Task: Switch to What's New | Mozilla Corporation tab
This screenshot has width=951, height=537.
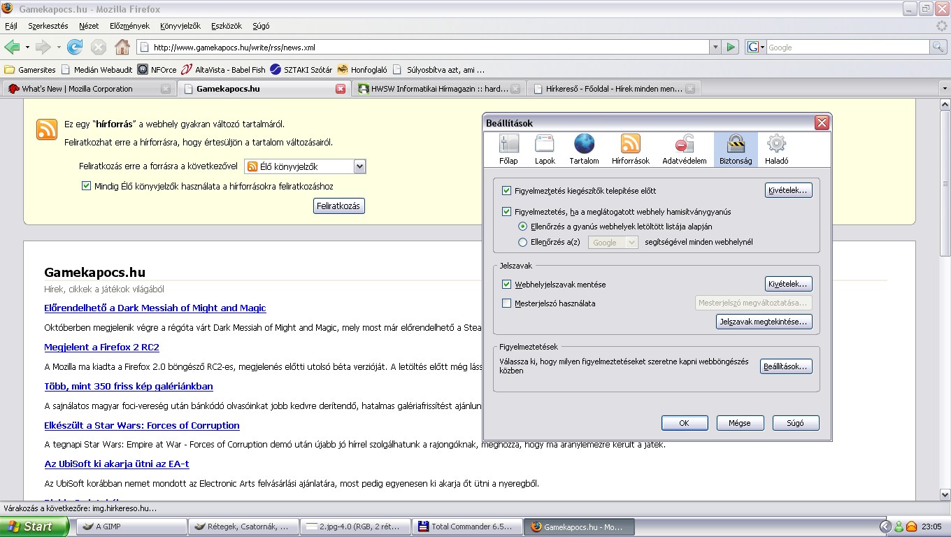Action: (x=88, y=89)
